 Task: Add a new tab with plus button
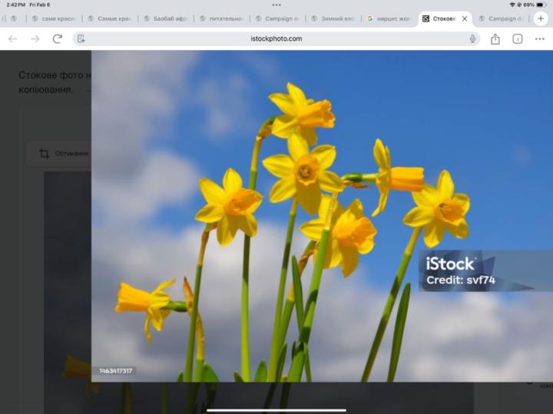pos(541,18)
